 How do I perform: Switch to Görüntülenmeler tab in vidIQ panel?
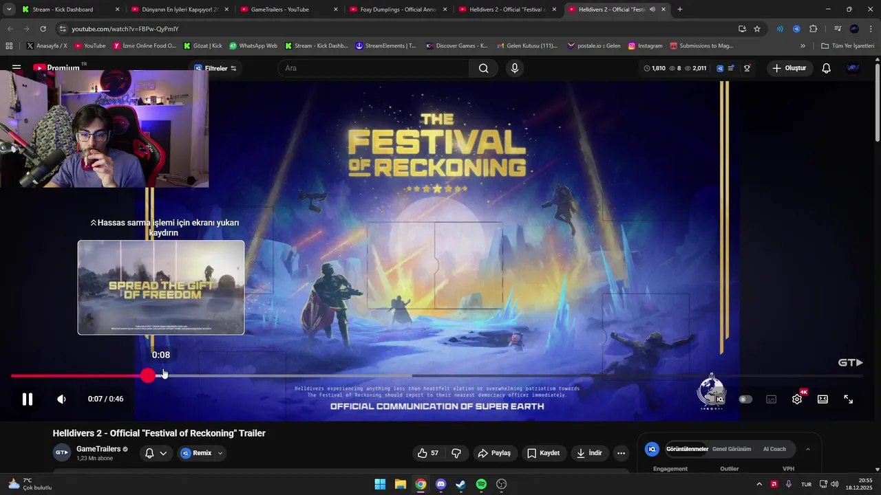pos(687,449)
